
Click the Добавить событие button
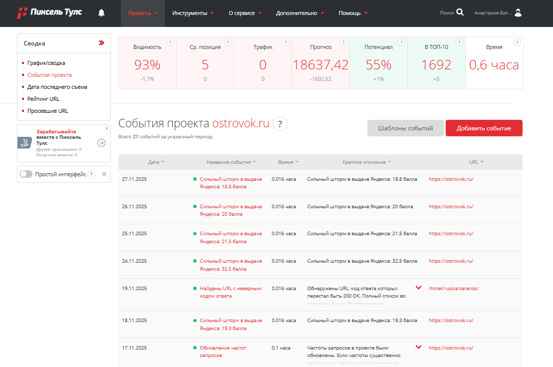(484, 128)
